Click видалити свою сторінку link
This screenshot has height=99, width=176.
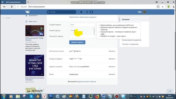point(86,82)
